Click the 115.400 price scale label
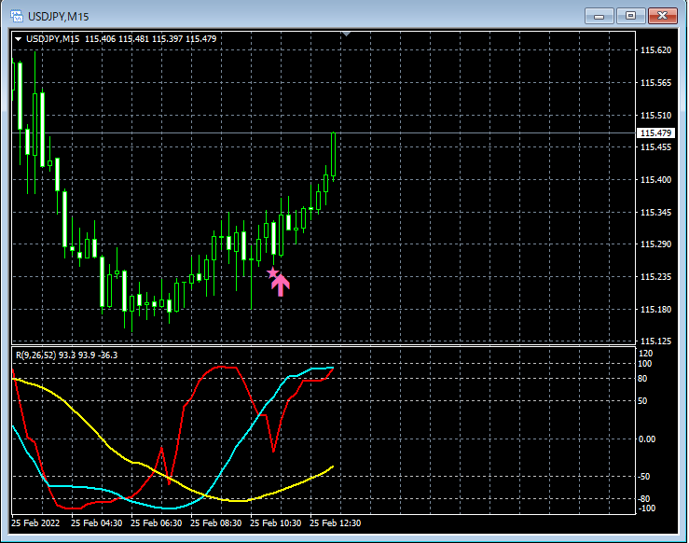The image size is (689, 543). pyautogui.click(x=655, y=180)
